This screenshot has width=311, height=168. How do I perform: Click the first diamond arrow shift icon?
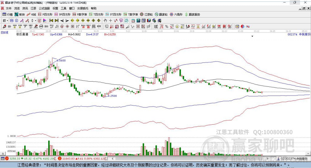click(x=72, y=21)
